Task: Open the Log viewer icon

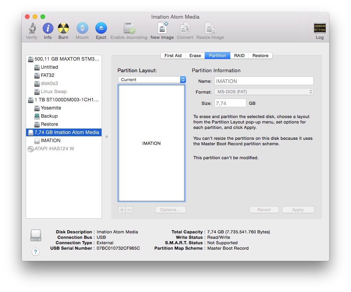Action: pos(319,29)
